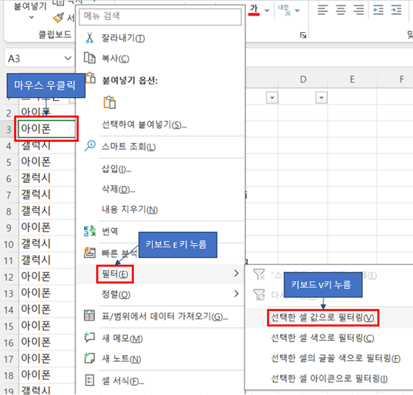The width and height of the screenshot is (413, 395).
Task: Click the New Note icon
Action: click(x=90, y=358)
